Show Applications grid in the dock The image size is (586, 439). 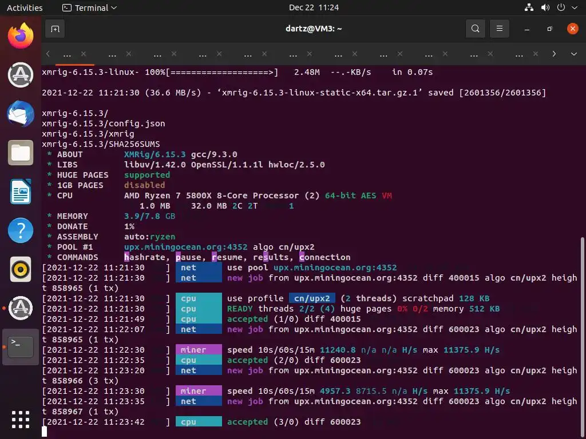(x=21, y=420)
